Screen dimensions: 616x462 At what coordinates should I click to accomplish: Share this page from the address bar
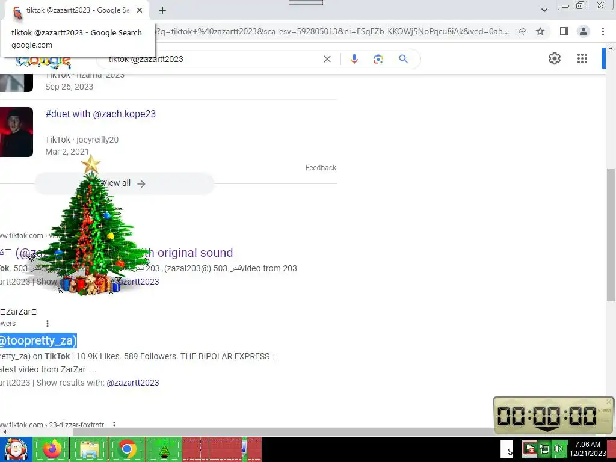[x=521, y=31]
